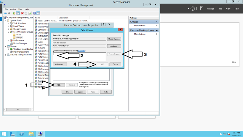Viewport: 243px width, 137px height.
Task: Collapse the Groups section in Actions pane
Action: click(157, 22)
